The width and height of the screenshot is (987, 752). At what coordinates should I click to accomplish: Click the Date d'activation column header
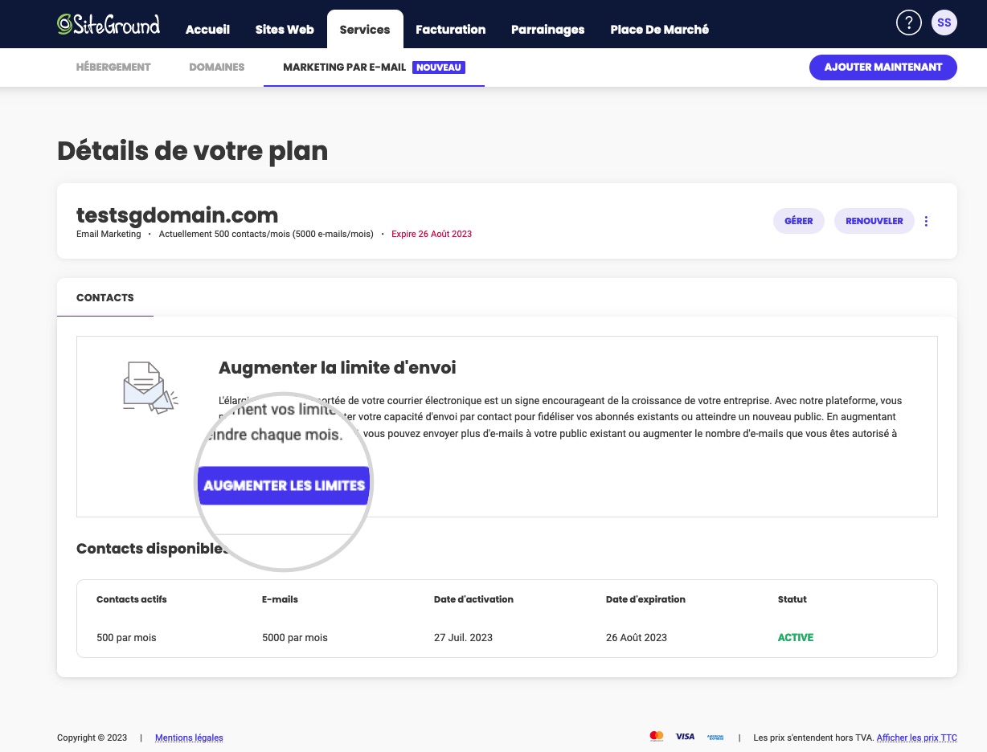point(473,599)
